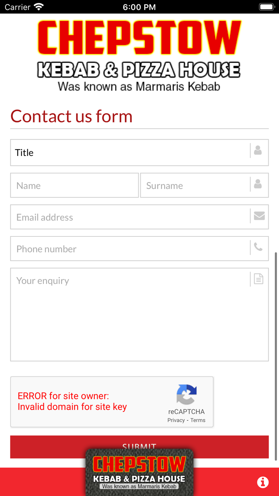The width and height of the screenshot is (279, 496).
Task: Click inside the Your enquiry text area
Action: click(130, 319)
